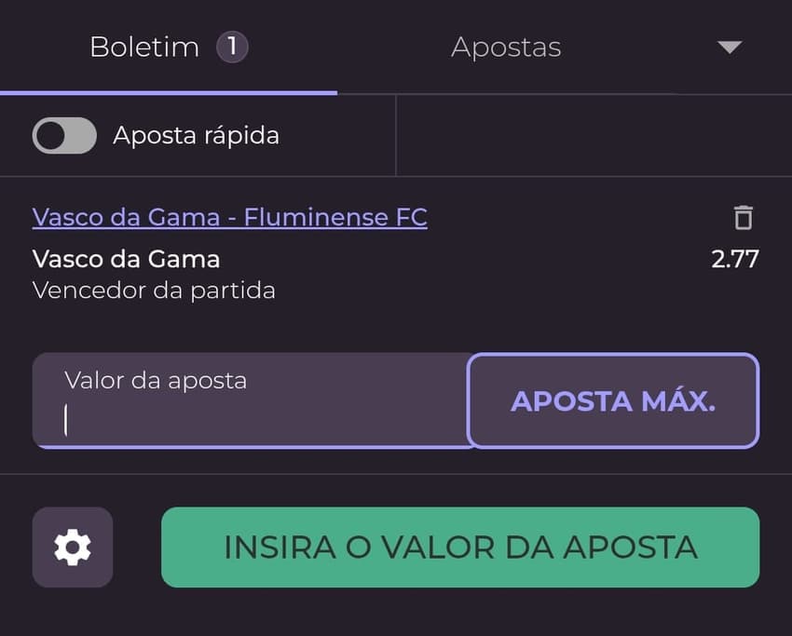Open the Vasco da Gama - Fluminense FC match link

(229, 216)
